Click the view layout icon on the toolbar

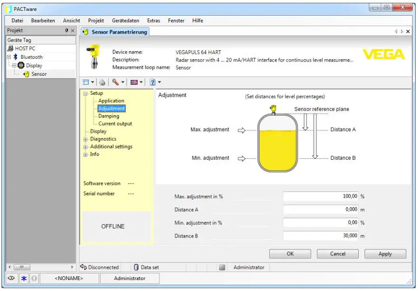pos(86,82)
